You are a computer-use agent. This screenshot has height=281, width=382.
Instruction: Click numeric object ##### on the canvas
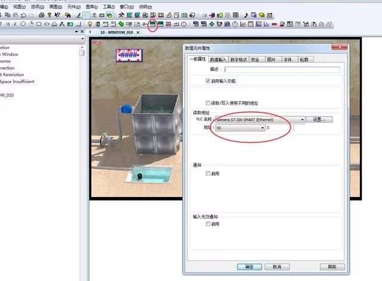coord(129,55)
